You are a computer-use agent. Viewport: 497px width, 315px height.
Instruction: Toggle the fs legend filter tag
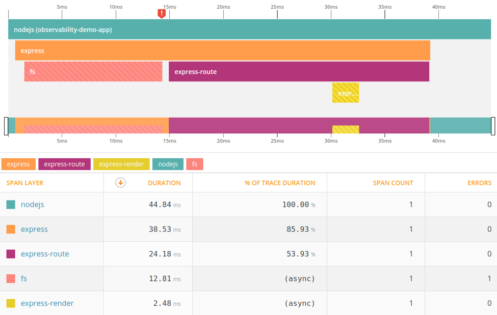coord(194,164)
